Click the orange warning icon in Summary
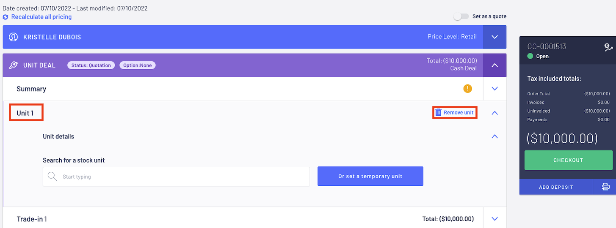 click(467, 89)
